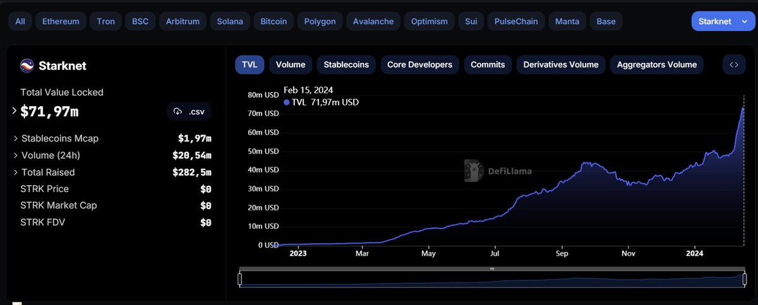Click the Starknet title text
Image resolution: width=758 pixels, height=305 pixels.
63,66
